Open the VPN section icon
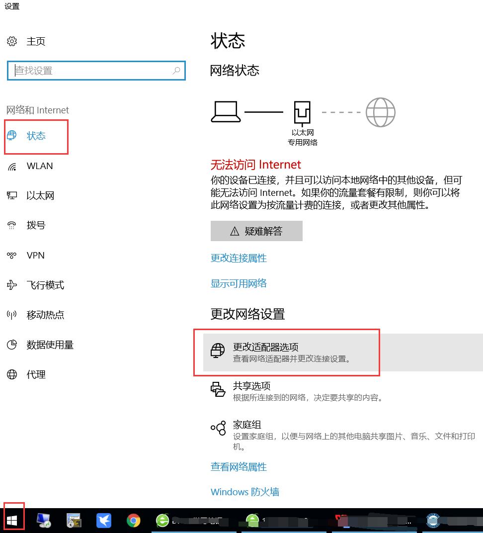483x533 pixels. click(x=12, y=256)
